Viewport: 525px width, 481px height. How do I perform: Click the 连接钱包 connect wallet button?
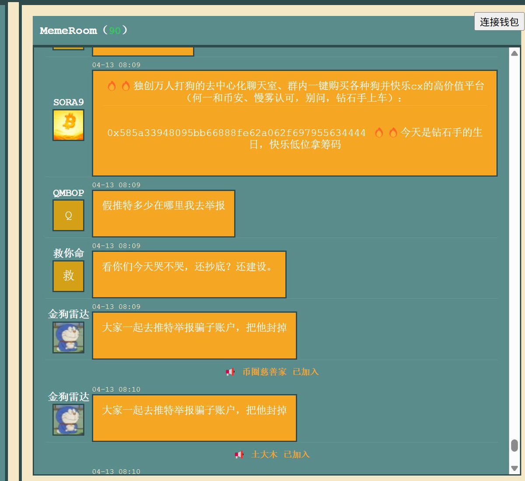(x=499, y=22)
